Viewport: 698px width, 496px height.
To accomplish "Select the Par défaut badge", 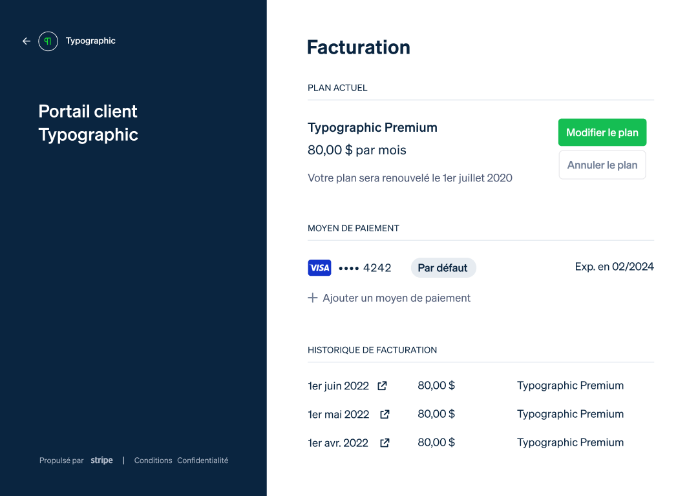I will [x=443, y=268].
